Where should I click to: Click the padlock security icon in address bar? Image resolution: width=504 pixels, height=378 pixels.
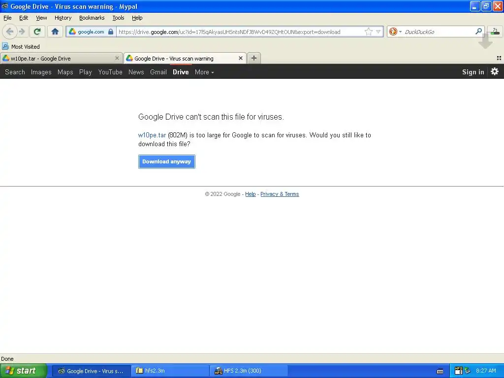tap(111, 31)
